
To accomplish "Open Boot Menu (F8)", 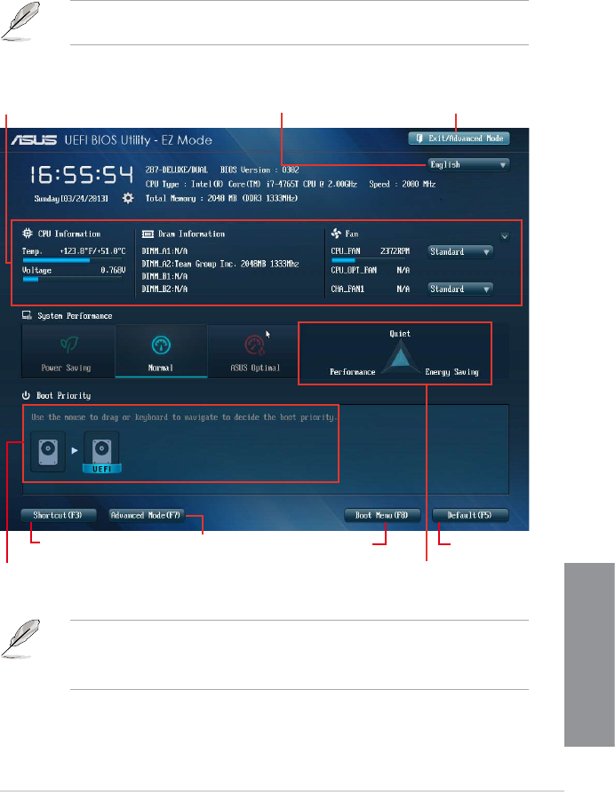I will point(382,515).
